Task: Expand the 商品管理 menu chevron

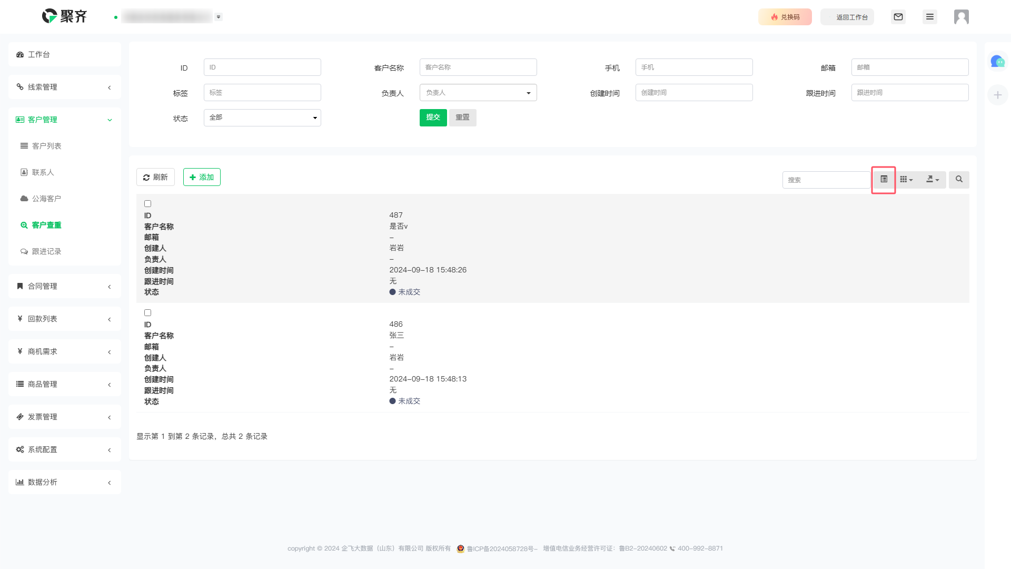Action: coord(110,385)
